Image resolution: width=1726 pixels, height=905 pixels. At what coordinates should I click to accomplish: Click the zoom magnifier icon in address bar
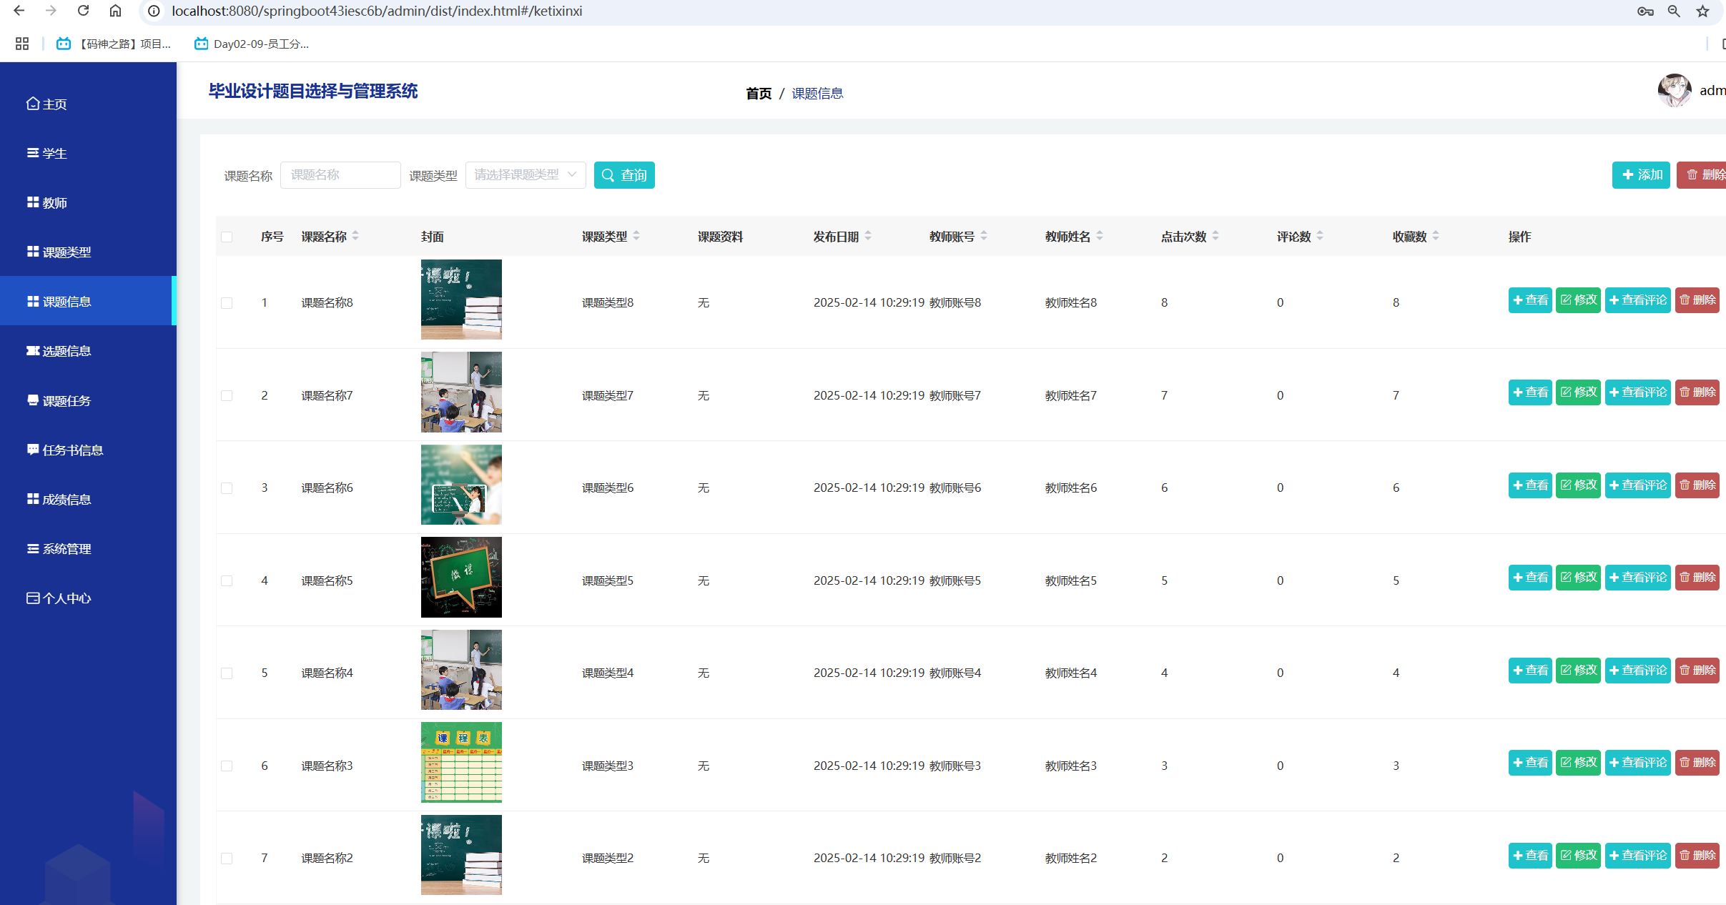[x=1674, y=11]
